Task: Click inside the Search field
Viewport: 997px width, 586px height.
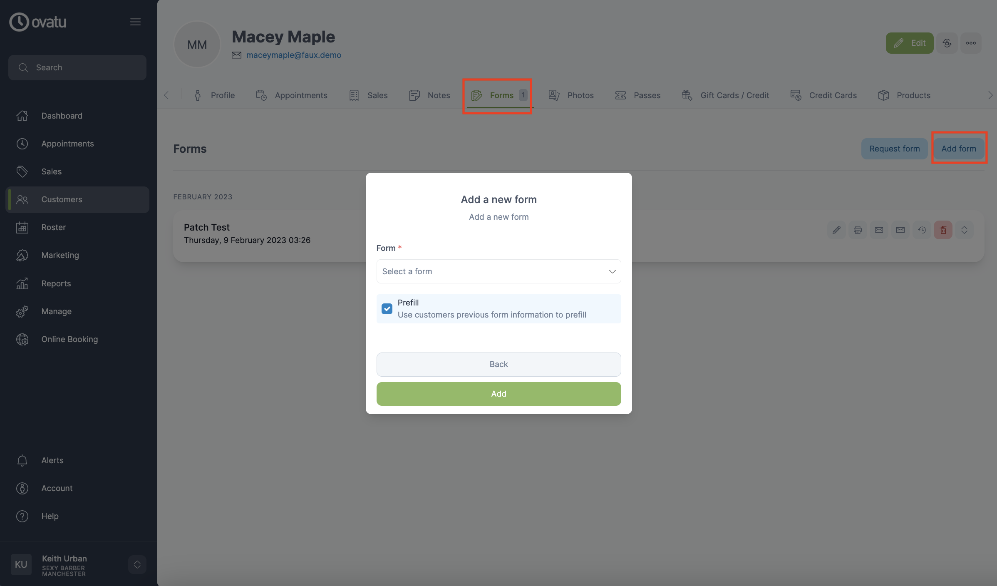Action: (77, 67)
